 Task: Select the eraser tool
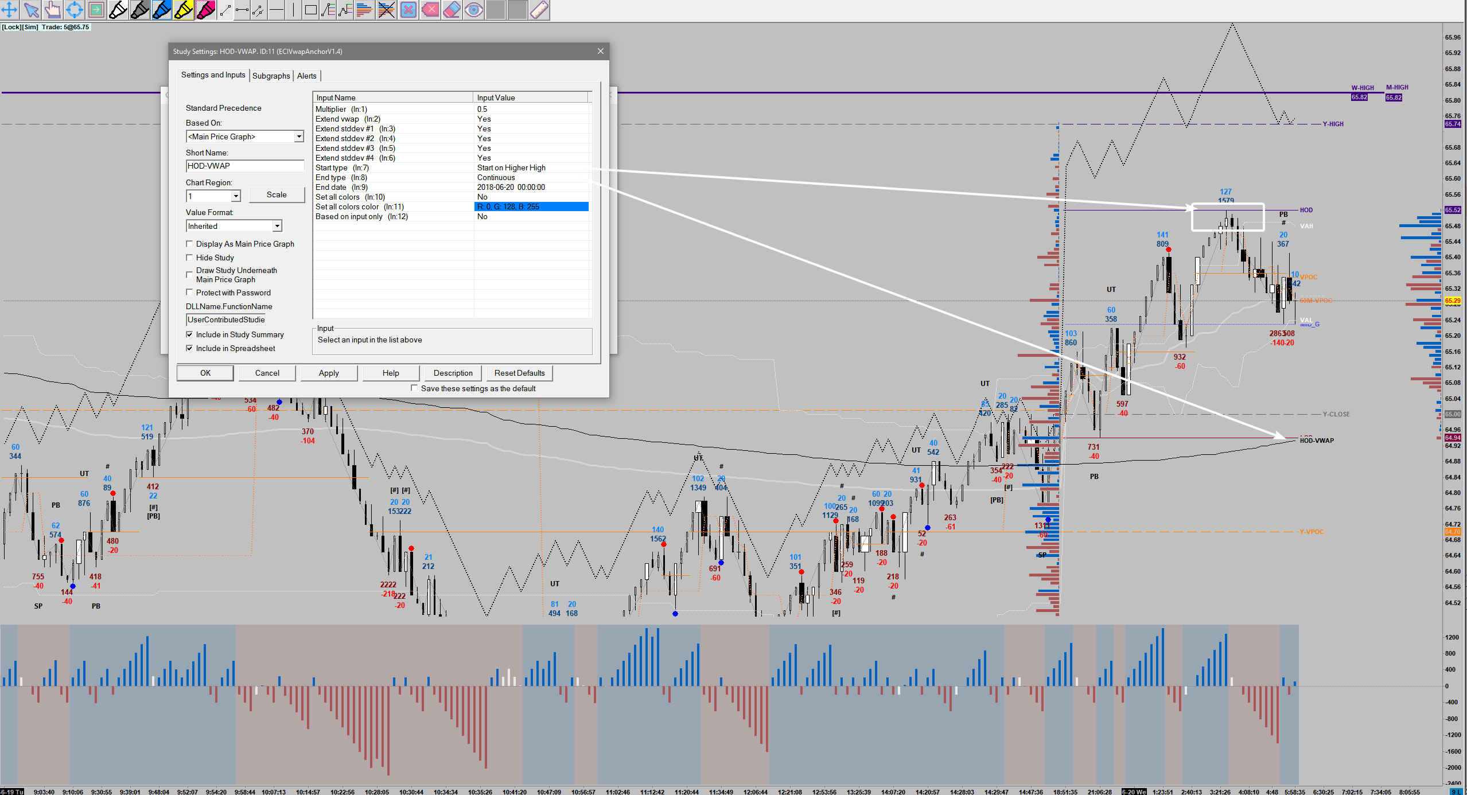tap(452, 10)
